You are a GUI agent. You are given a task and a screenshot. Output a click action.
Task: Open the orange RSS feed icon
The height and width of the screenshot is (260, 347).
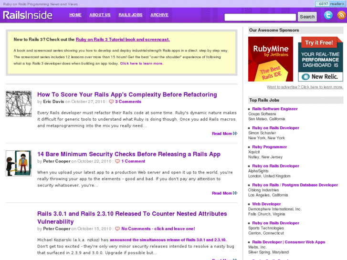pyautogui.click(x=341, y=15)
